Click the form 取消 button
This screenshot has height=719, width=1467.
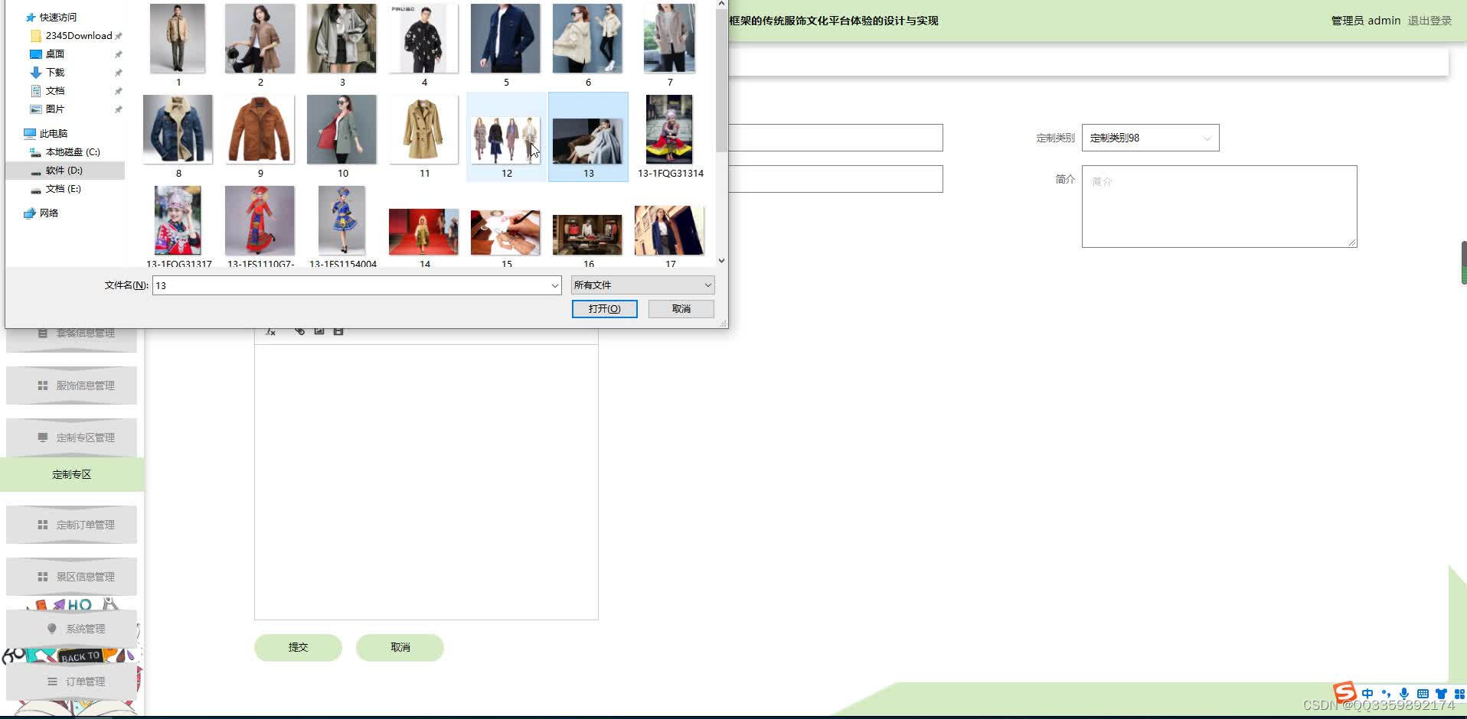(400, 647)
